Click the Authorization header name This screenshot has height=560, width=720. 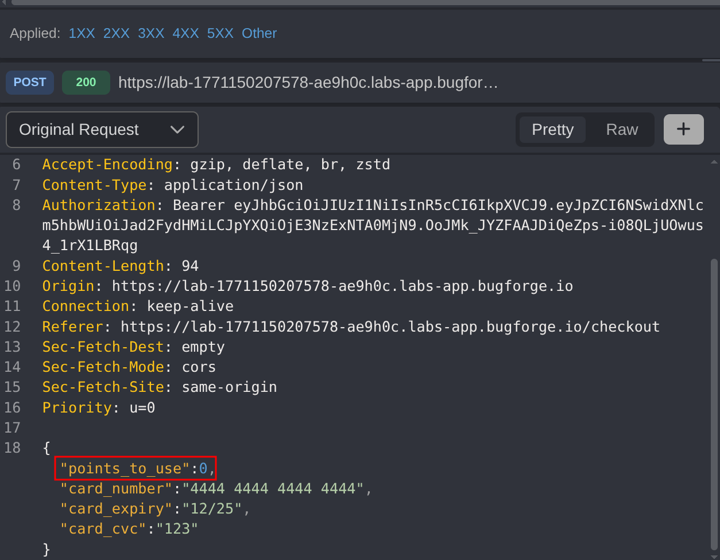coord(99,205)
